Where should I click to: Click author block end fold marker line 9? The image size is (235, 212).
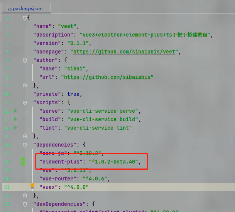(25, 85)
